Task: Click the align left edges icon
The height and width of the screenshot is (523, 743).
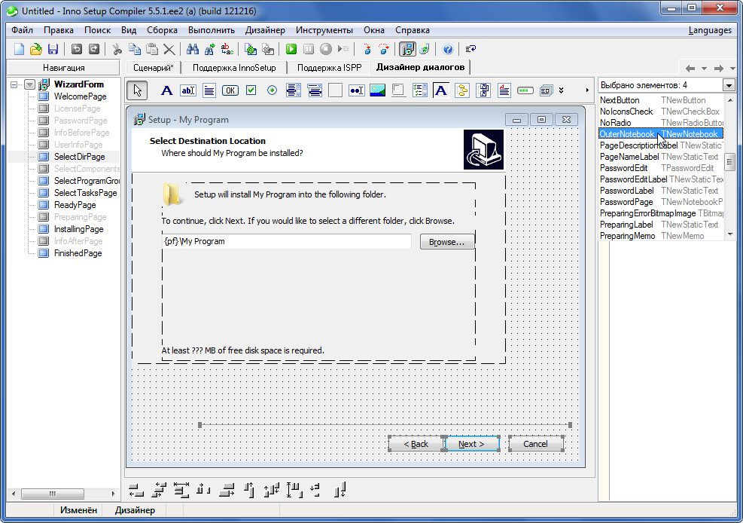Action: point(136,490)
